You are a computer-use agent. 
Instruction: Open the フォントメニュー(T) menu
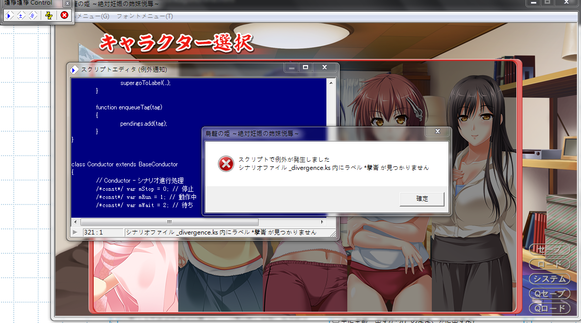[x=145, y=16]
